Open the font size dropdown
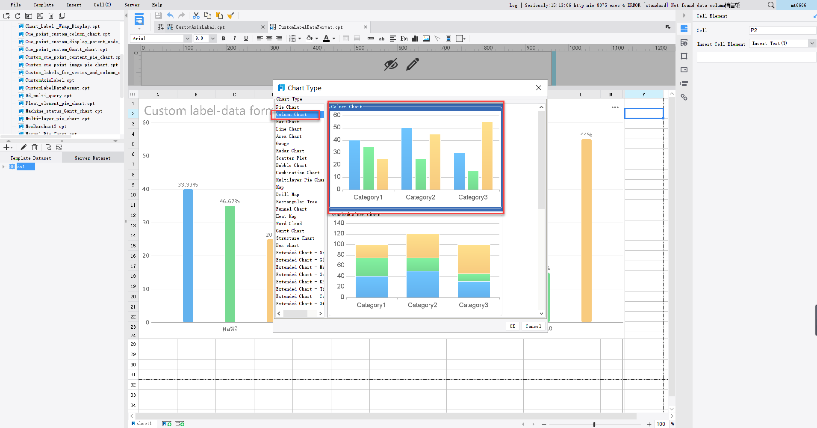The height and width of the screenshot is (428, 817). click(212, 38)
